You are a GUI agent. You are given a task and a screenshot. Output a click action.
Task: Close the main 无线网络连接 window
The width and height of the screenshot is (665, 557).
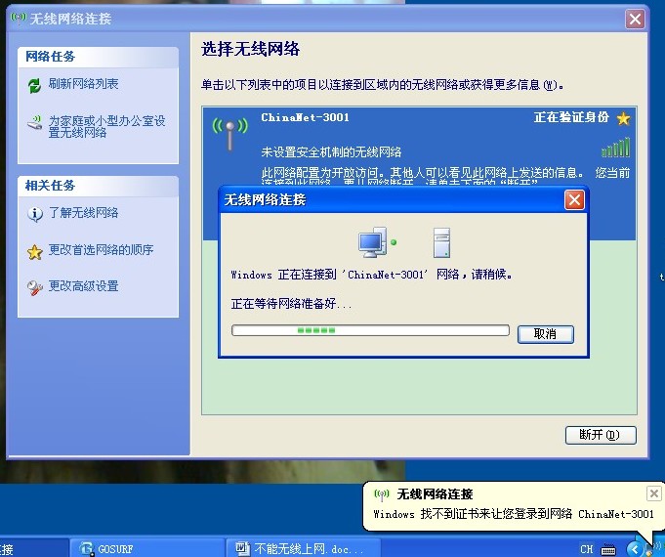(635, 20)
